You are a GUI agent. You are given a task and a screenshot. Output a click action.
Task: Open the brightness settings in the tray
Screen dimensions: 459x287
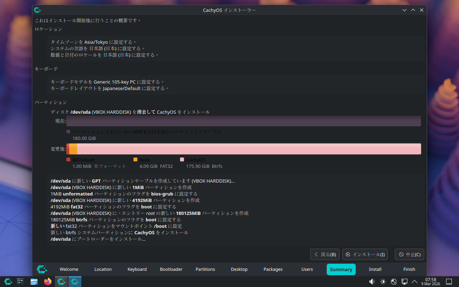[x=383, y=282]
